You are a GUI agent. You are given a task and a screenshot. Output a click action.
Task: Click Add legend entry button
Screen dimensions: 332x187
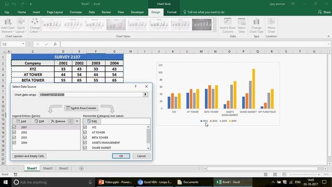point(21,121)
